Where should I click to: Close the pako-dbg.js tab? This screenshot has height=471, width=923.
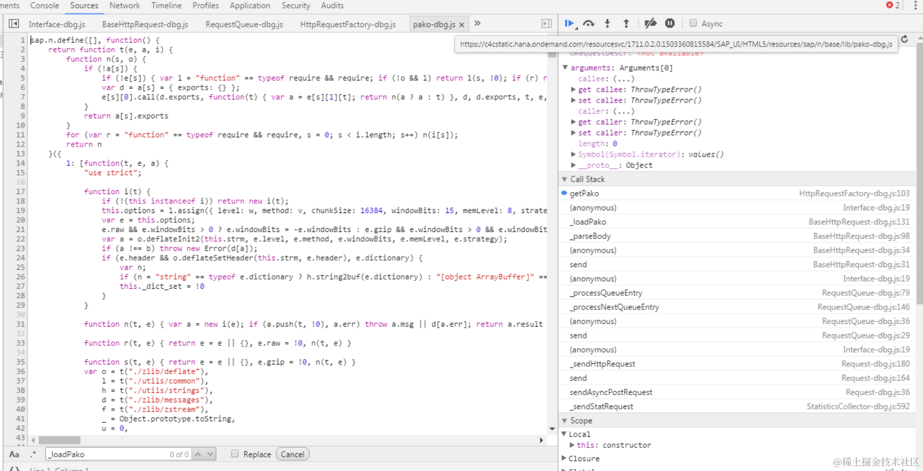[462, 25]
